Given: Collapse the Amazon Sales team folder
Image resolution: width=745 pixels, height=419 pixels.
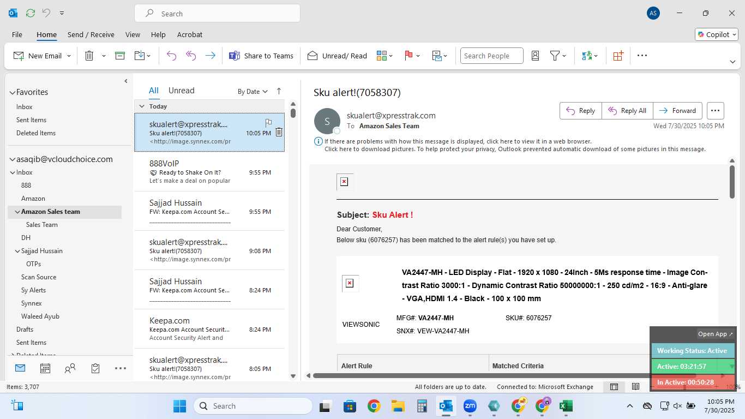Looking at the screenshot, I should (17, 212).
